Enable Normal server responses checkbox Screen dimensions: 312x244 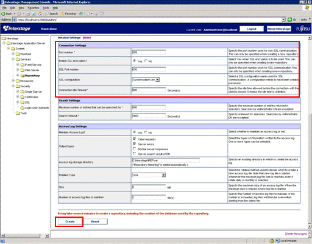[134, 149]
